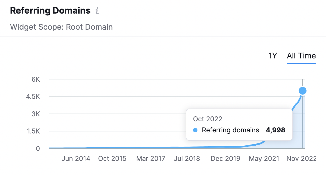Click the Oct 2022 tooltip heading
The height and width of the screenshot is (175, 326).
tap(208, 119)
